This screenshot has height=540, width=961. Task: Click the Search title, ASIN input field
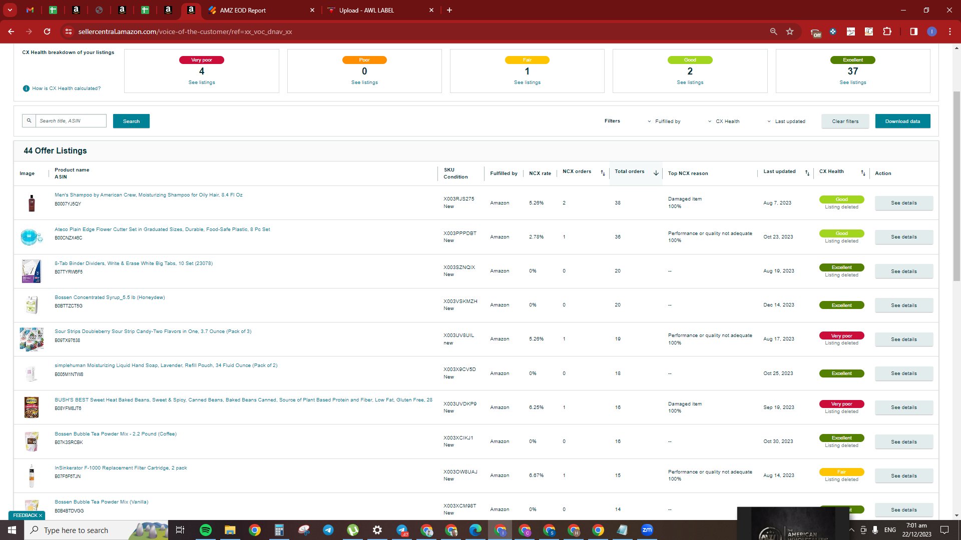pos(71,120)
